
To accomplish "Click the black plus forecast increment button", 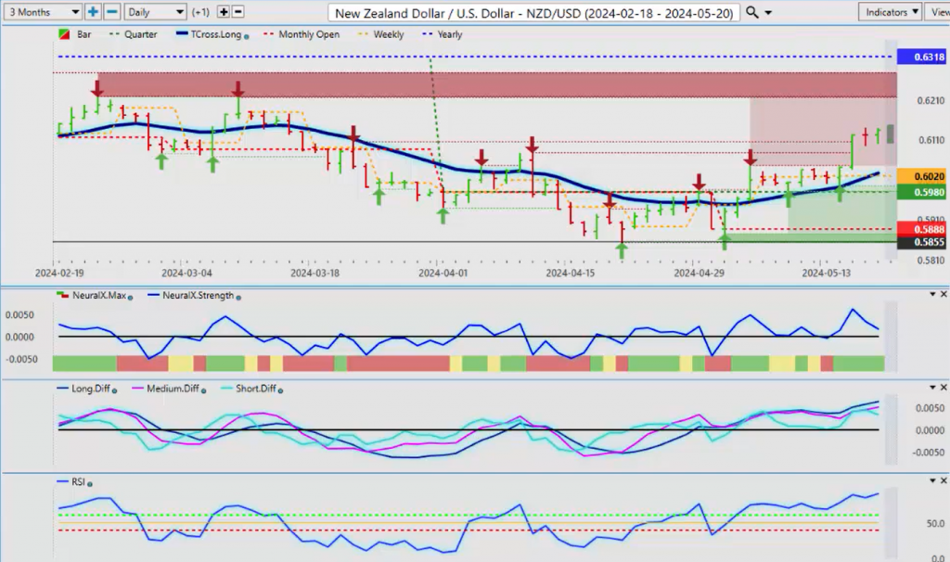I will pos(224,12).
